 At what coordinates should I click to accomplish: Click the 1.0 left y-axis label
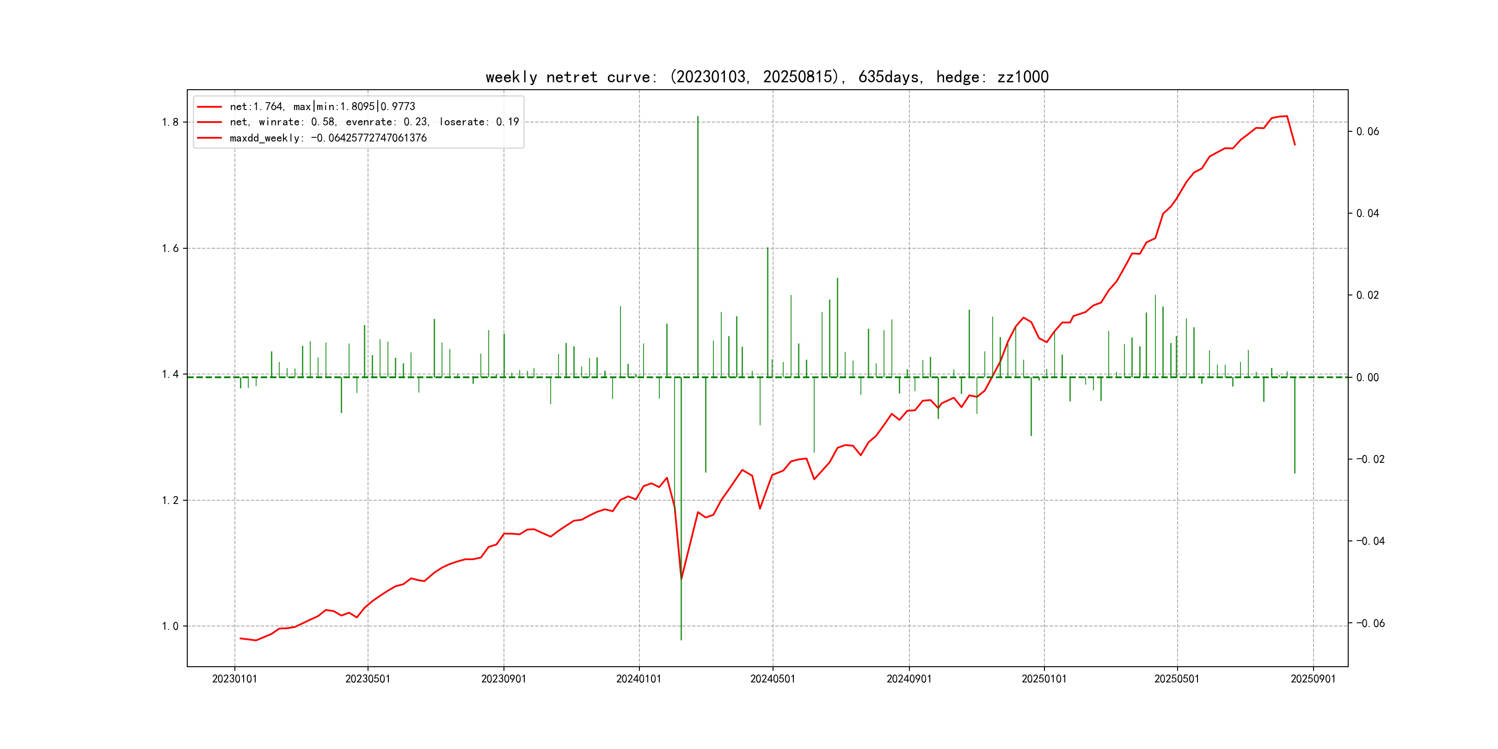[x=170, y=626]
